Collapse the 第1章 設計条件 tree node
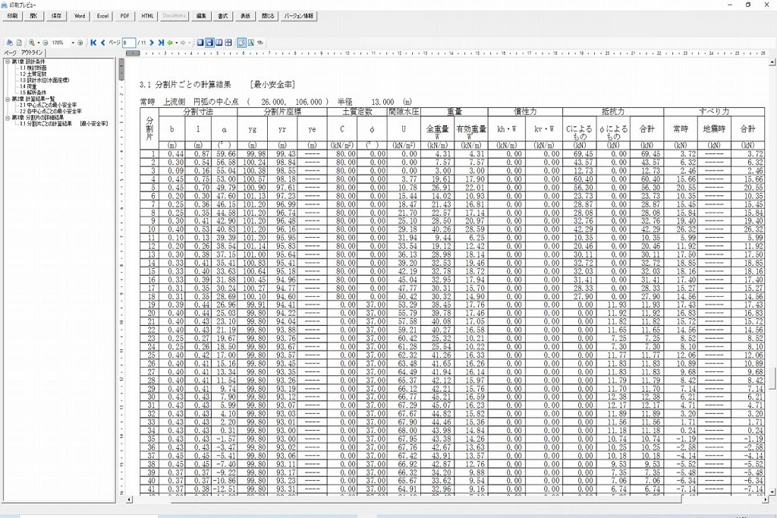This screenshot has width=777, height=518. [8, 62]
